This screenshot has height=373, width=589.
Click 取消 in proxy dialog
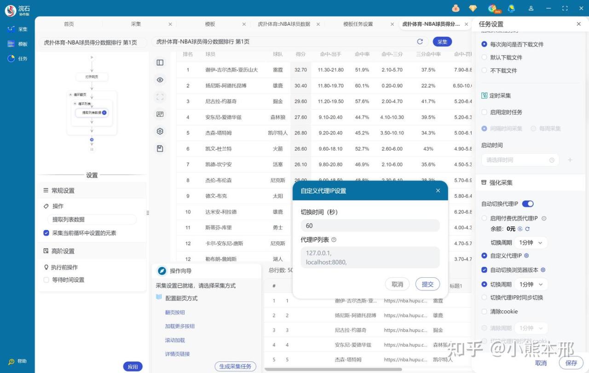[x=397, y=284]
